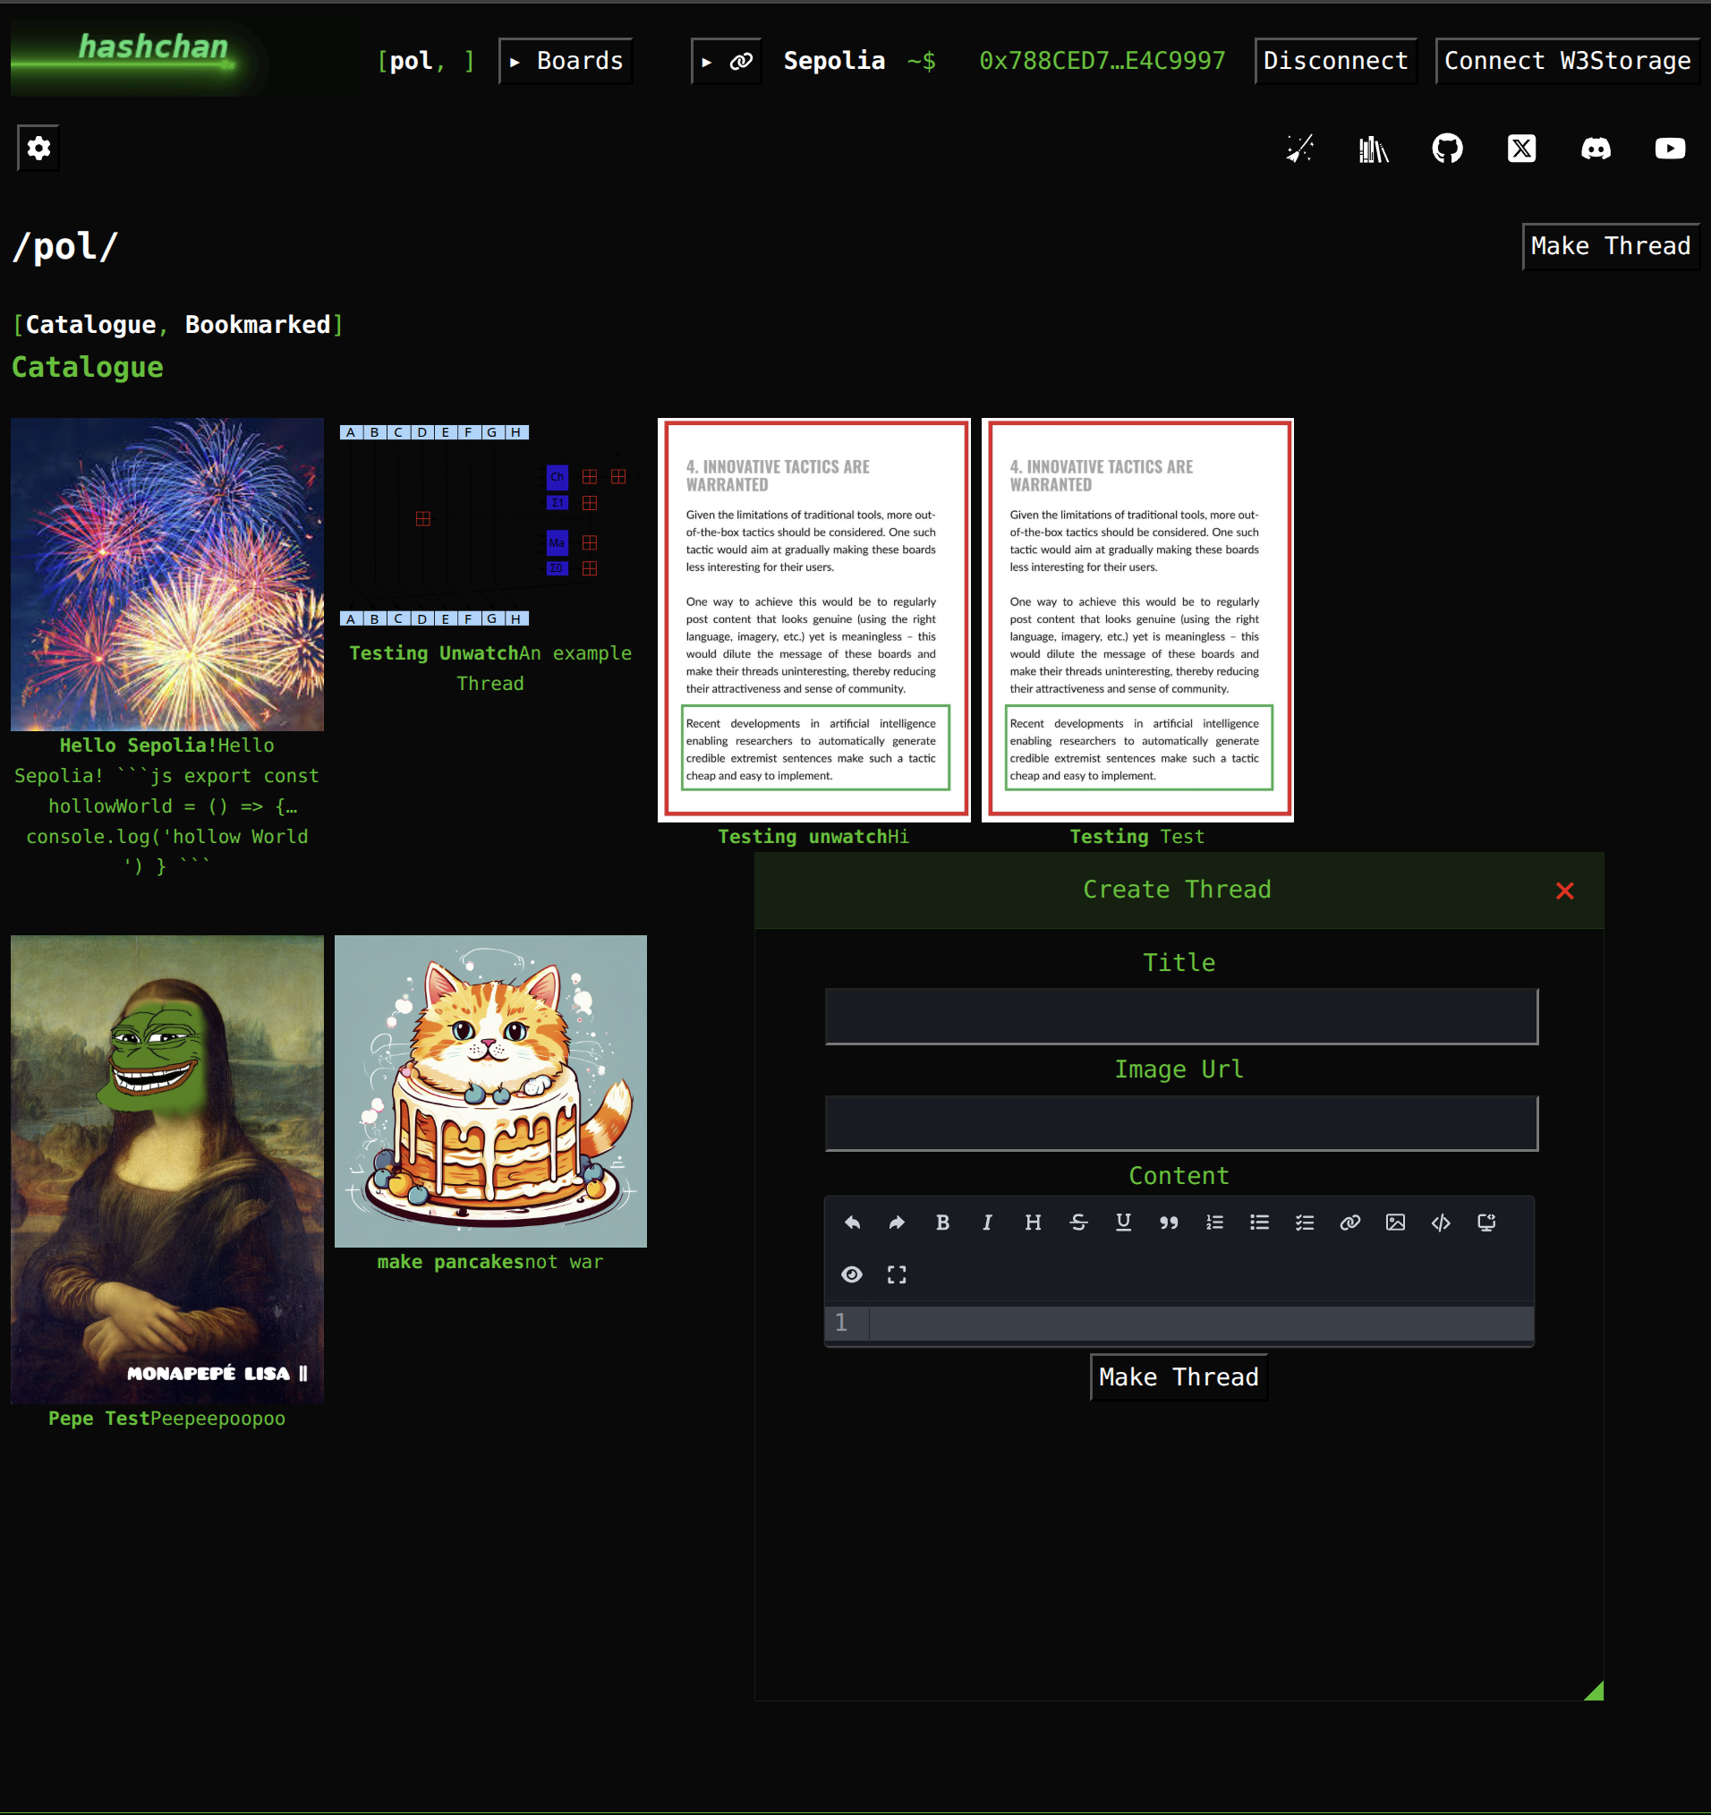This screenshot has width=1711, height=1815.
Task: Switch to the Bookmarked tab
Action: pos(258,325)
